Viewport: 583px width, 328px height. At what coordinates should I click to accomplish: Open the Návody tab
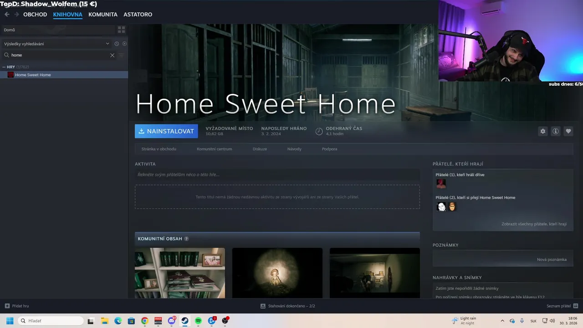[x=294, y=149]
